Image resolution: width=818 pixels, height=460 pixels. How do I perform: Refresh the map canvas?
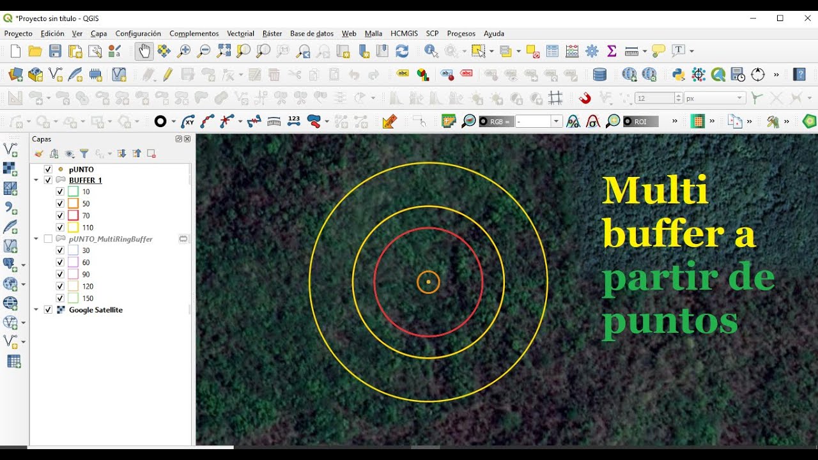(x=402, y=51)
